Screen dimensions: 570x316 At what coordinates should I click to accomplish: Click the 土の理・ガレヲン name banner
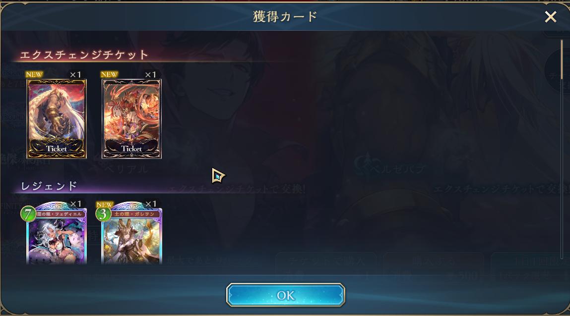[x=135, y=214]
